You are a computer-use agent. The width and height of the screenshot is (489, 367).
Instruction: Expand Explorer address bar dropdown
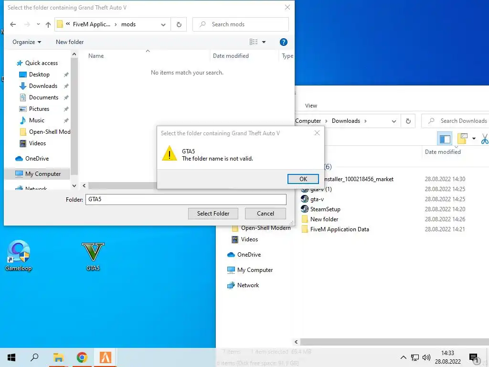pyautogui.click(x=394, y=121)
